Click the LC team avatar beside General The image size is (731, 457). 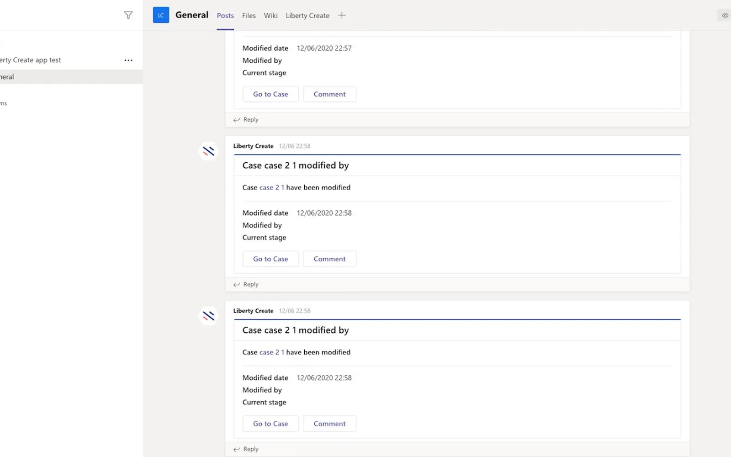(161, 15)
